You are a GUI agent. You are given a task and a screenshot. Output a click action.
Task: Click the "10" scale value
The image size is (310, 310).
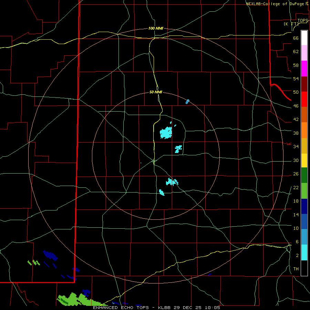click(x=296, y=228)
